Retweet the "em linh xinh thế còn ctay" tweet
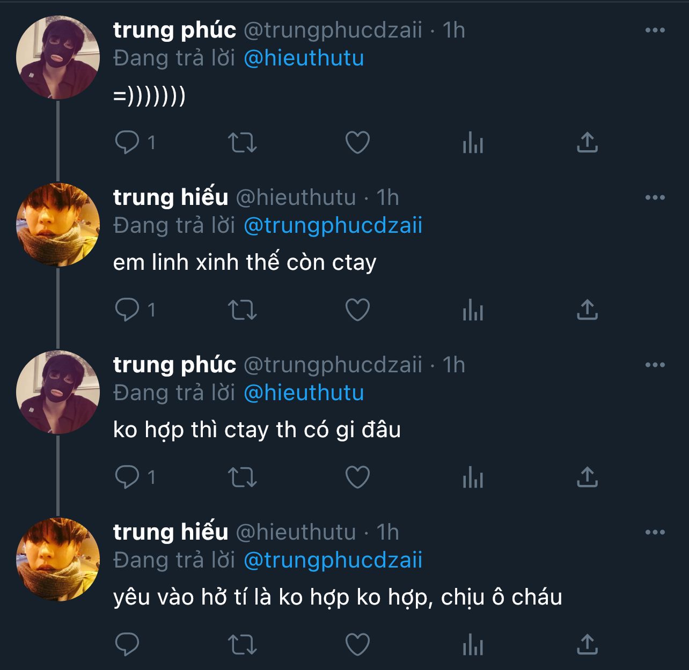 [243, 310]
